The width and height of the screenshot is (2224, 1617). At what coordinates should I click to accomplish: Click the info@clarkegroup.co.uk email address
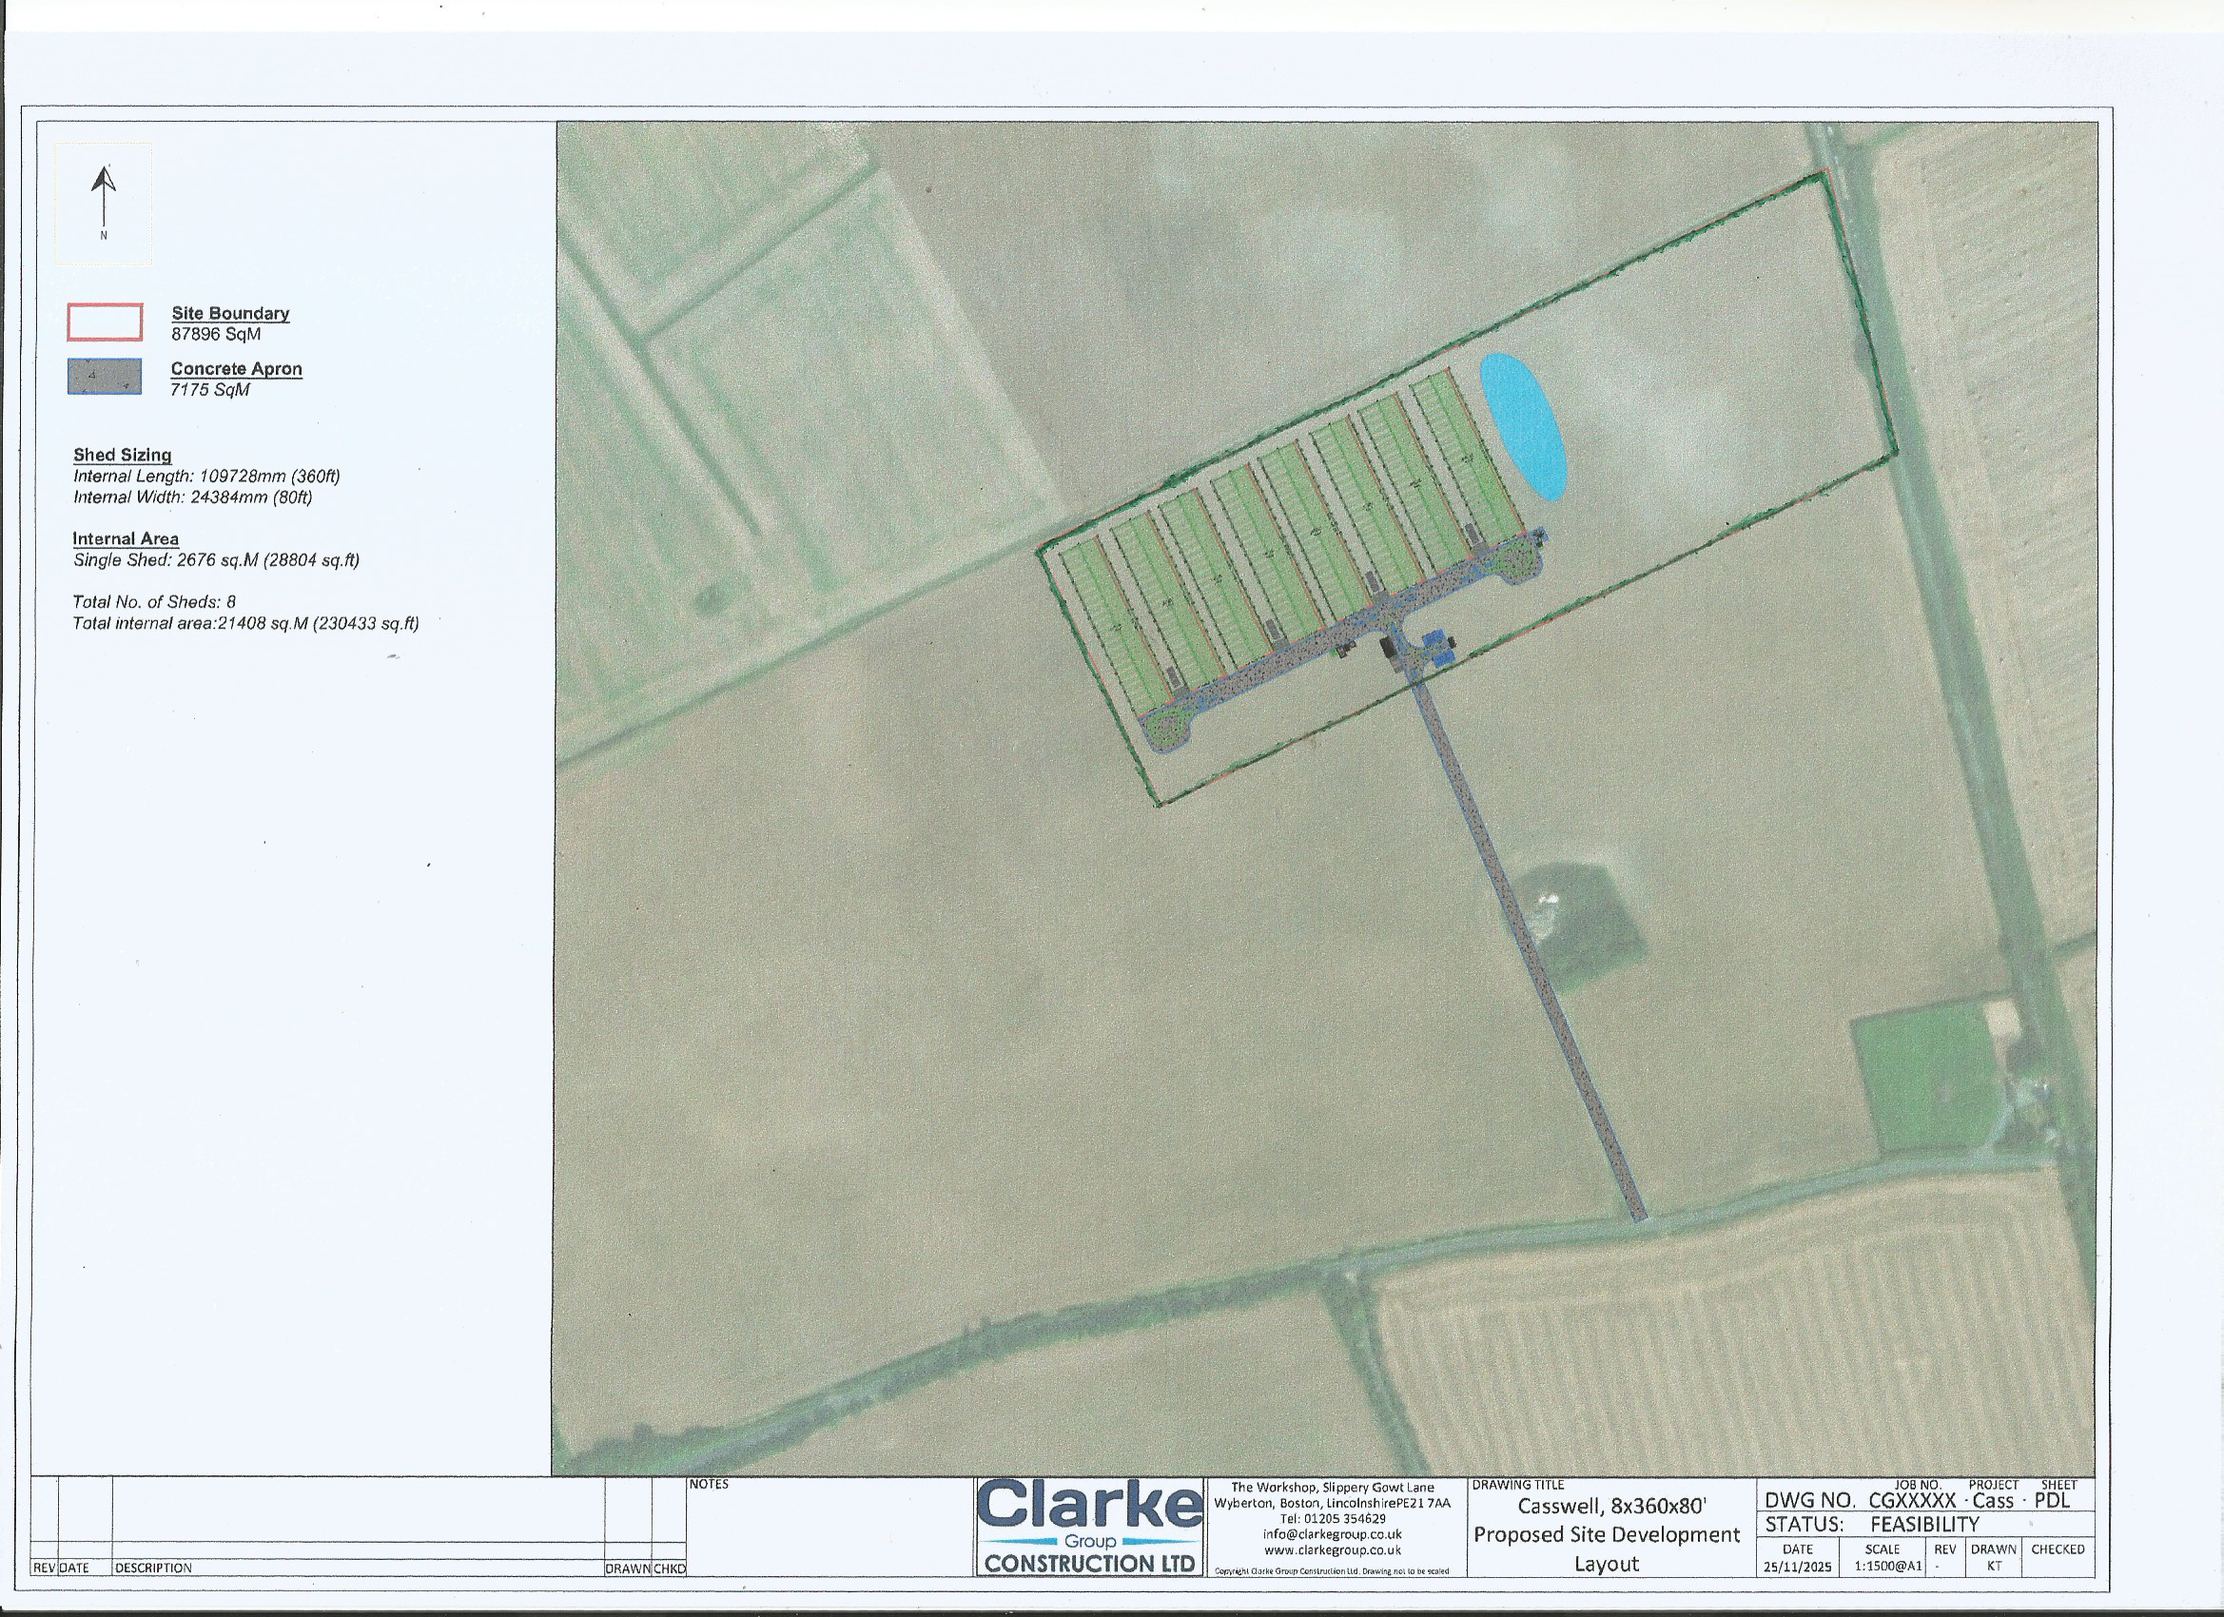1332,1534
